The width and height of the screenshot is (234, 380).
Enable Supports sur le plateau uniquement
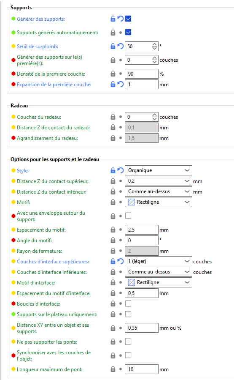click(128, 314)
